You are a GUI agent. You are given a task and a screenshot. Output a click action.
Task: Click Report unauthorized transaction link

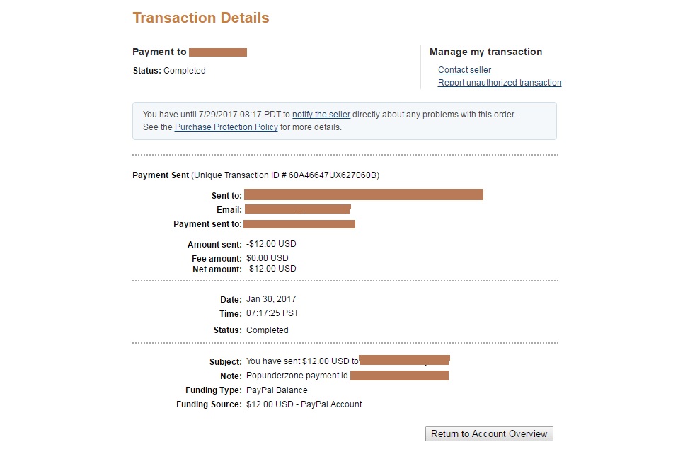click(500, 83)
